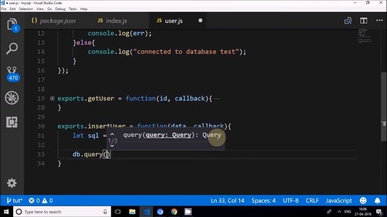
Task: Split the editor with split icon
Action: (363, 20)
